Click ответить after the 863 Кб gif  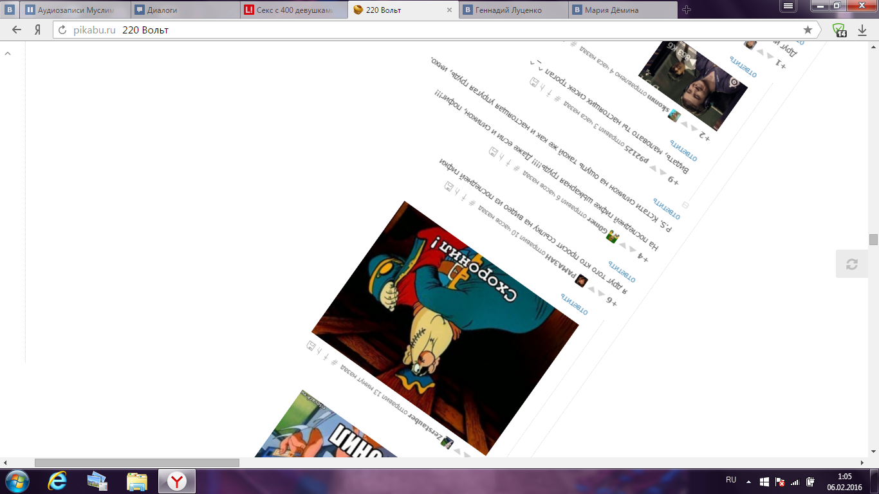tap(743, 67)
